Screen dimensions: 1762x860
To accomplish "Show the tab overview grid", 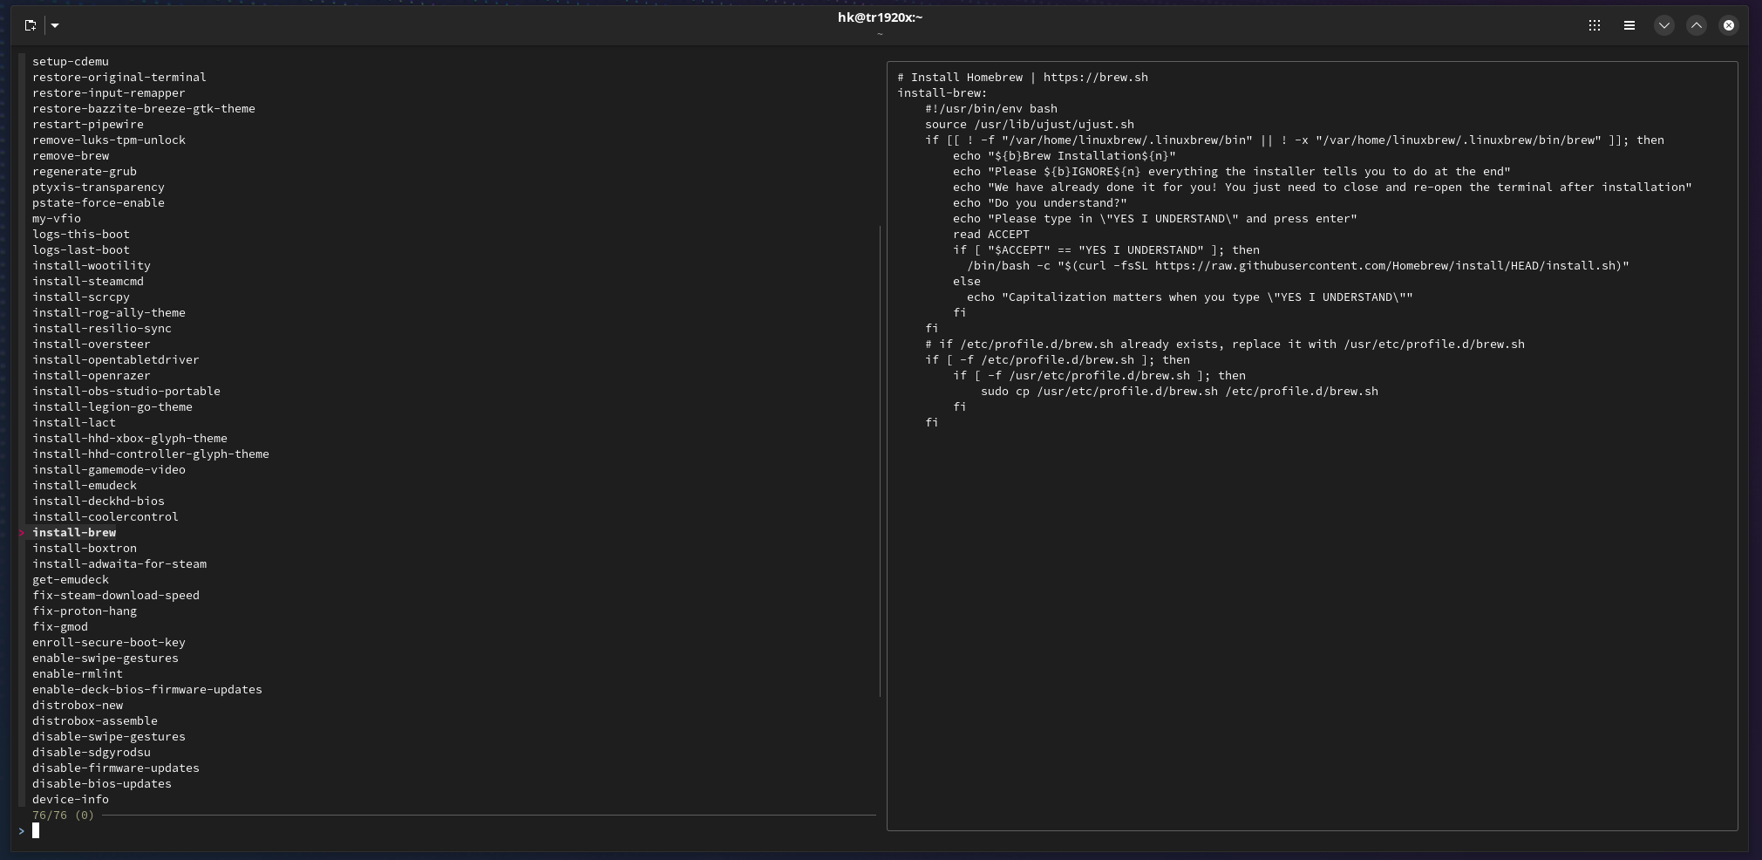I will [1595, 25].
